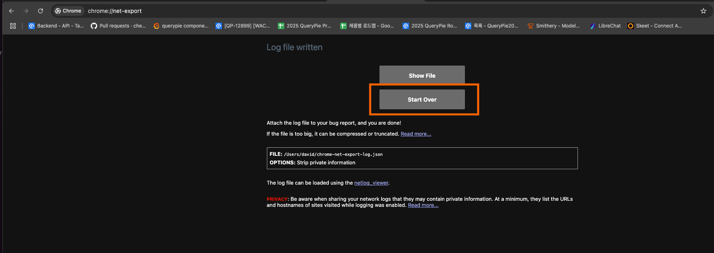Screen dimensions: 714x253
Task: Reload the net-export page
Action: (40, 11)
